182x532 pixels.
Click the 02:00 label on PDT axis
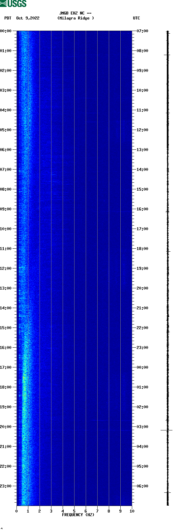coord(6,71)
